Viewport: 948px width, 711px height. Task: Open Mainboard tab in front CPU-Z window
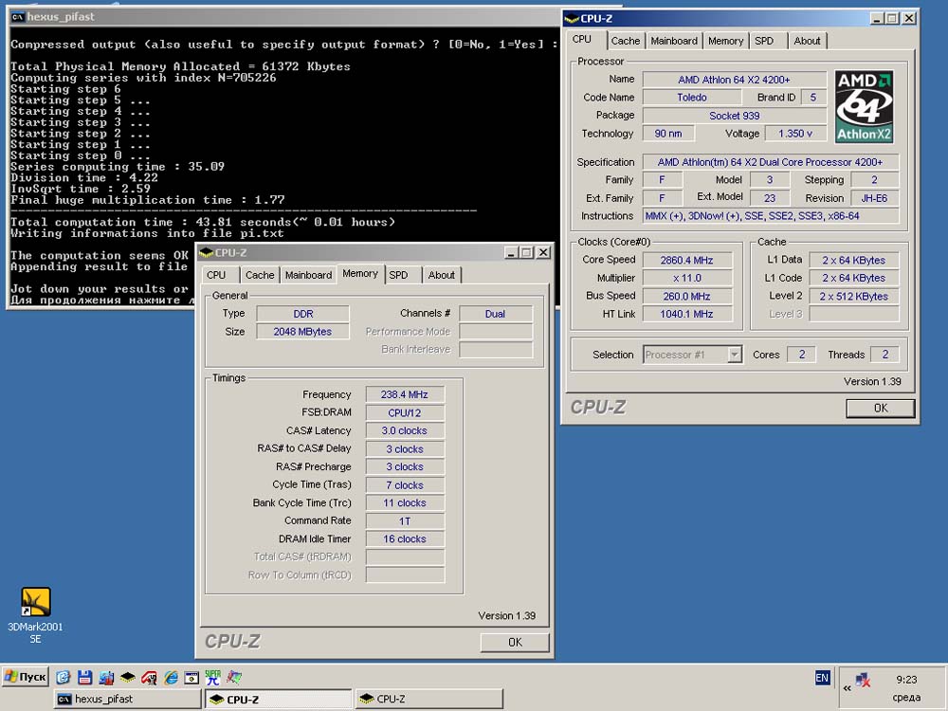click(308, 275)
